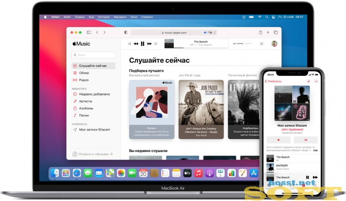
Task: Open Правка menu
Action: (80, 17)
